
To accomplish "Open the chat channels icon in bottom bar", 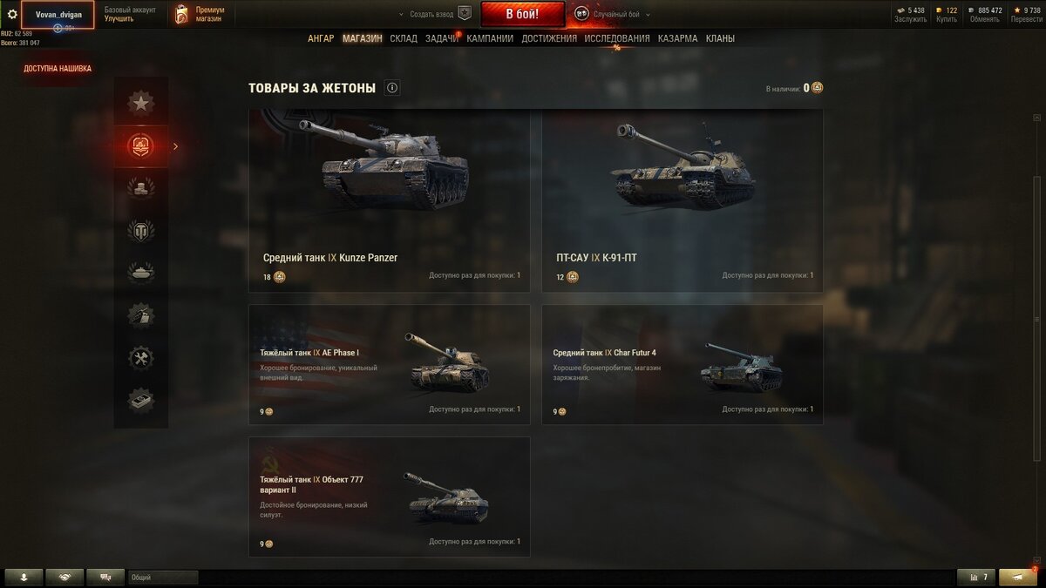I will [105, 577].
